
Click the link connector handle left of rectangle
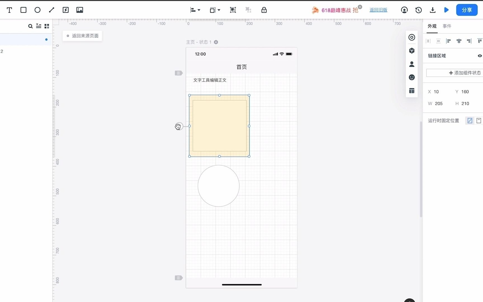[x=179, y=126]
